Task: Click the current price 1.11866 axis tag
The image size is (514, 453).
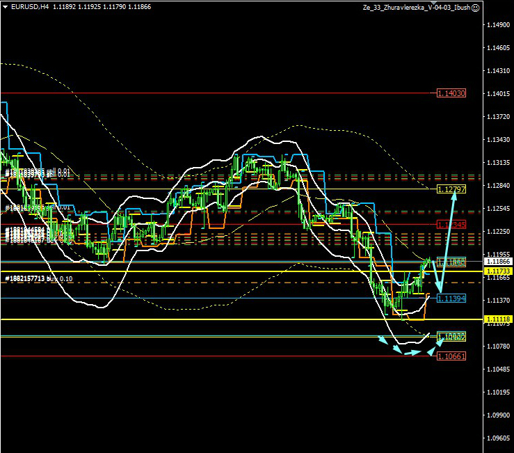Action: pyautogui.click(x=497, y=261)
